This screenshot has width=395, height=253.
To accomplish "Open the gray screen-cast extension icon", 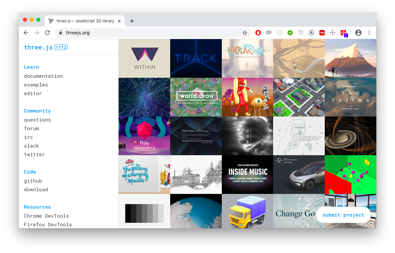I will (x=269, y=33).
